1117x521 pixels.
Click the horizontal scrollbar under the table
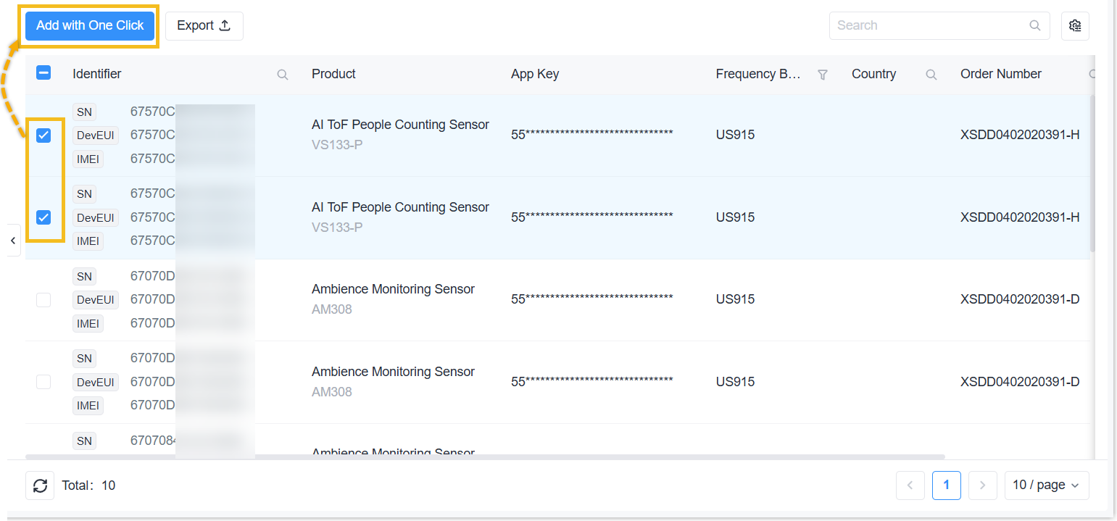point(484,457)
